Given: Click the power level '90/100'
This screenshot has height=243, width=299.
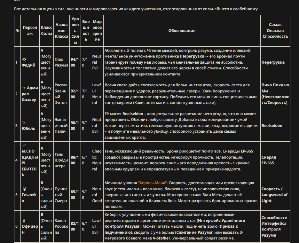Looking at the screenshot, I should coord(75,125).
